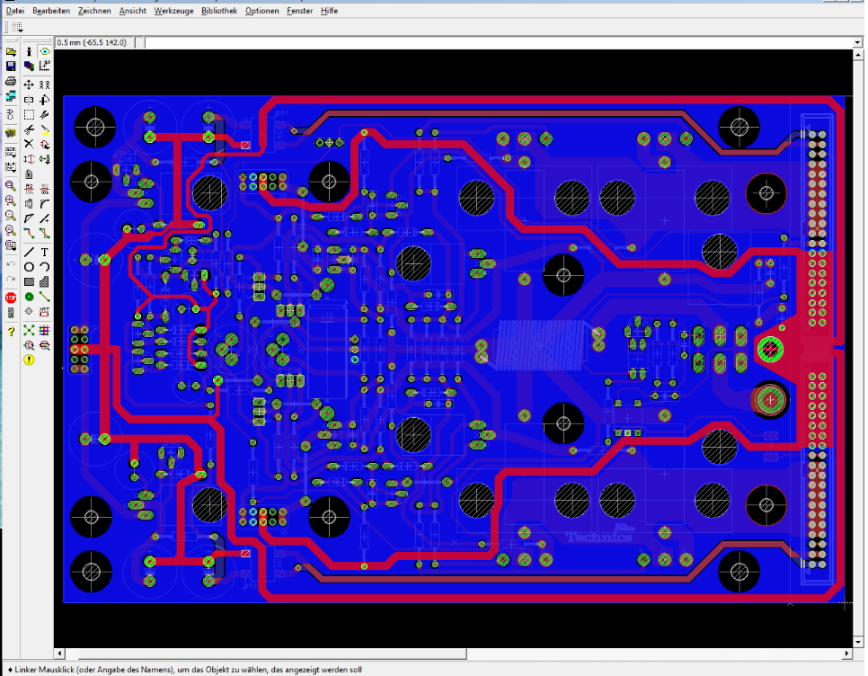The width and height of the screenshot is (868, 676).
Task: Click the Redraw magnifier icon
Action: tap(11, 230)
